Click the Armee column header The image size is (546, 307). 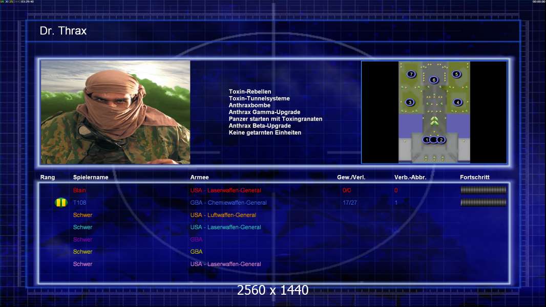200,178
